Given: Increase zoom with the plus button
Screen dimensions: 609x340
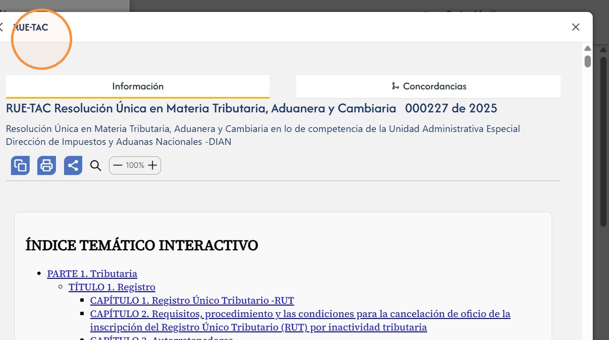Looking at the screenshot, I should pos(152,165).
